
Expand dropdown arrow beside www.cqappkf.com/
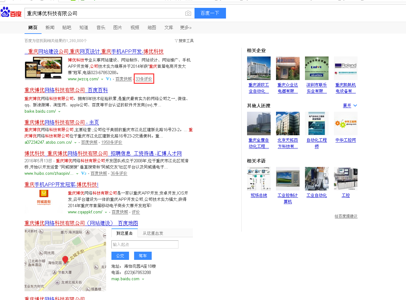click(106, 212)
